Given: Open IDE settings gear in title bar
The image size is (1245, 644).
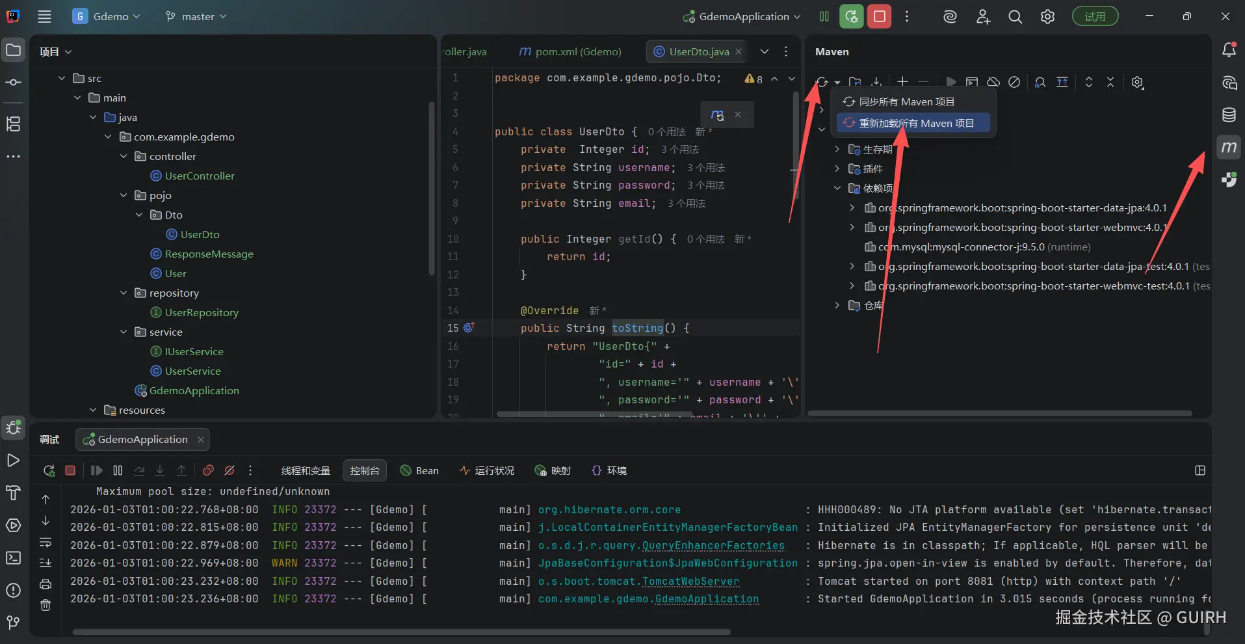Looking at the screenshot, I should click(x=1047, y=17).
